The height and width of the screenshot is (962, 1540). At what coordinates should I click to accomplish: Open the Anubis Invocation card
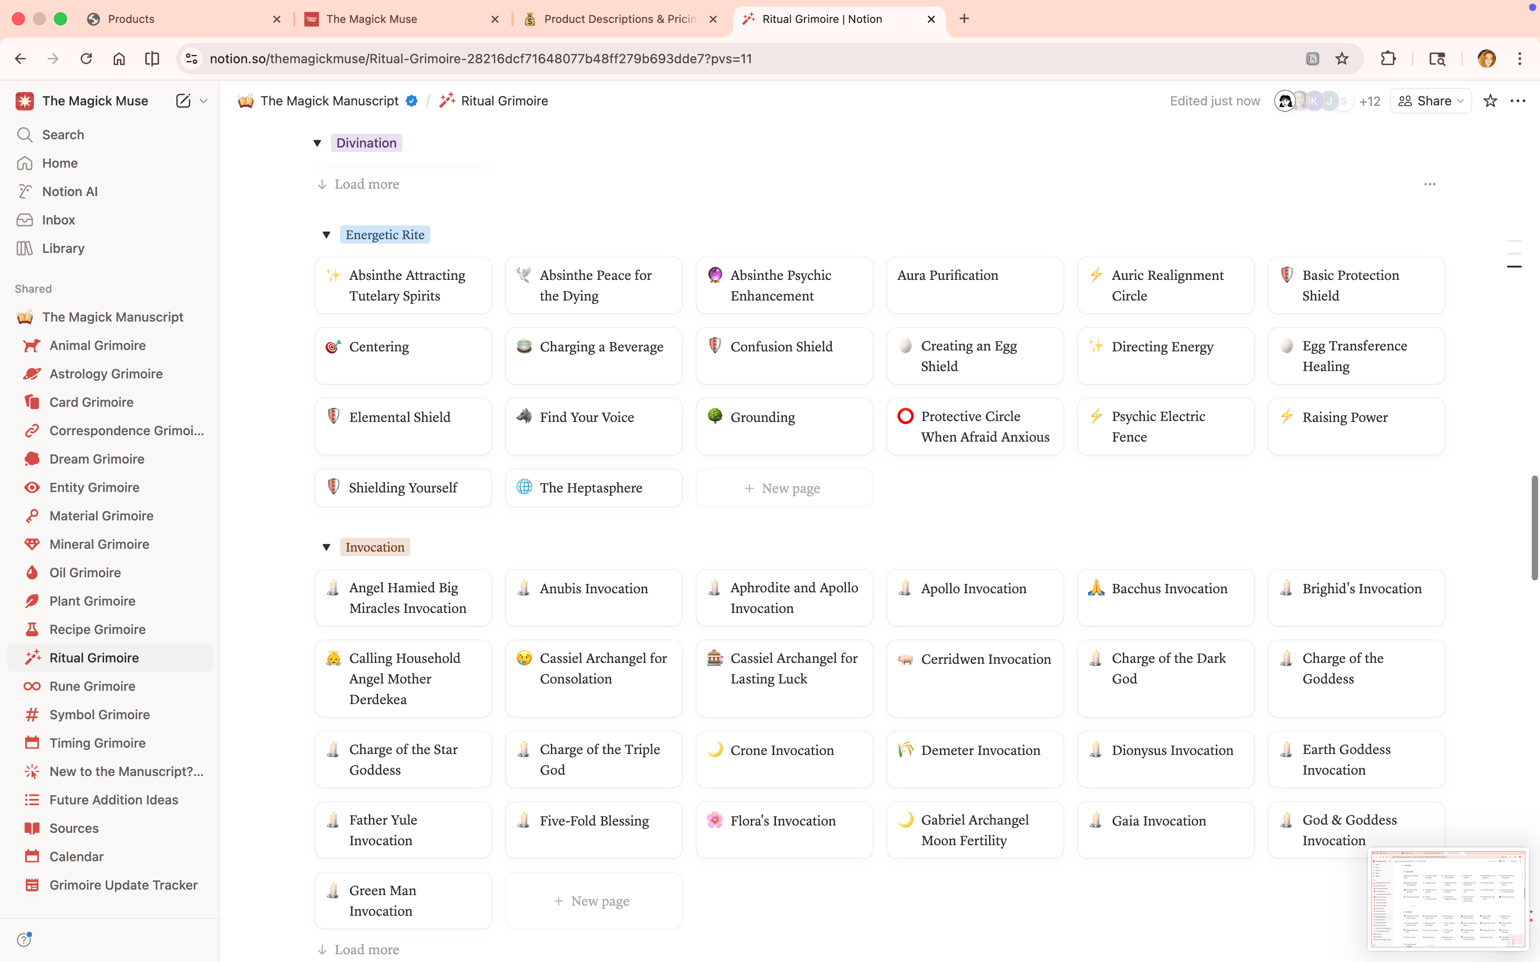pos(593,597)
